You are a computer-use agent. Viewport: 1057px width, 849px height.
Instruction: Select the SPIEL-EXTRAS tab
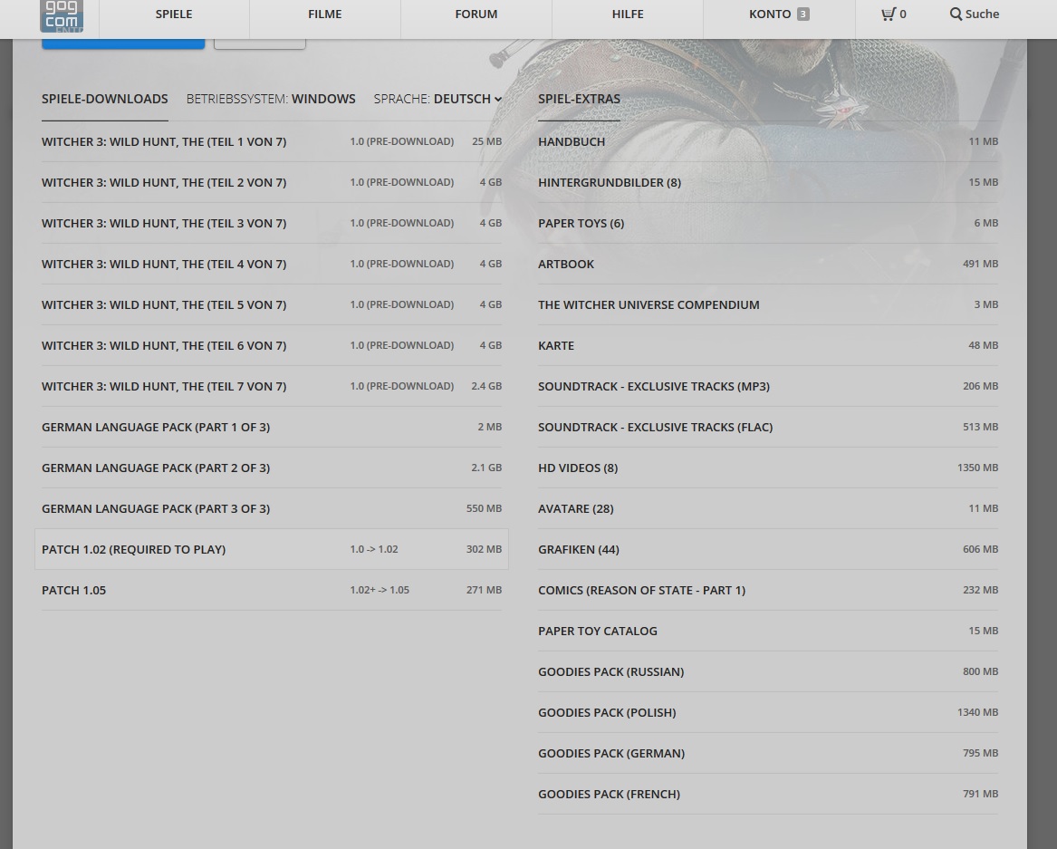pos(579,99)
